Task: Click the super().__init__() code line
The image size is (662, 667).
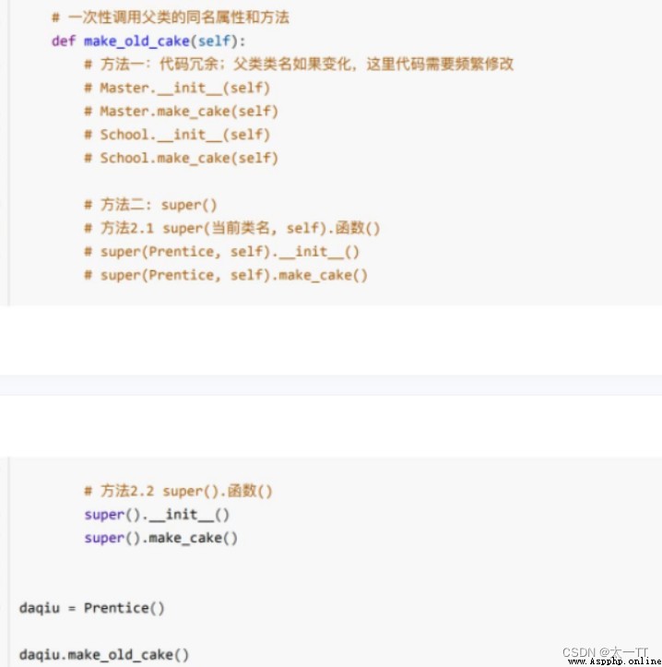Action: coord(157,515)
